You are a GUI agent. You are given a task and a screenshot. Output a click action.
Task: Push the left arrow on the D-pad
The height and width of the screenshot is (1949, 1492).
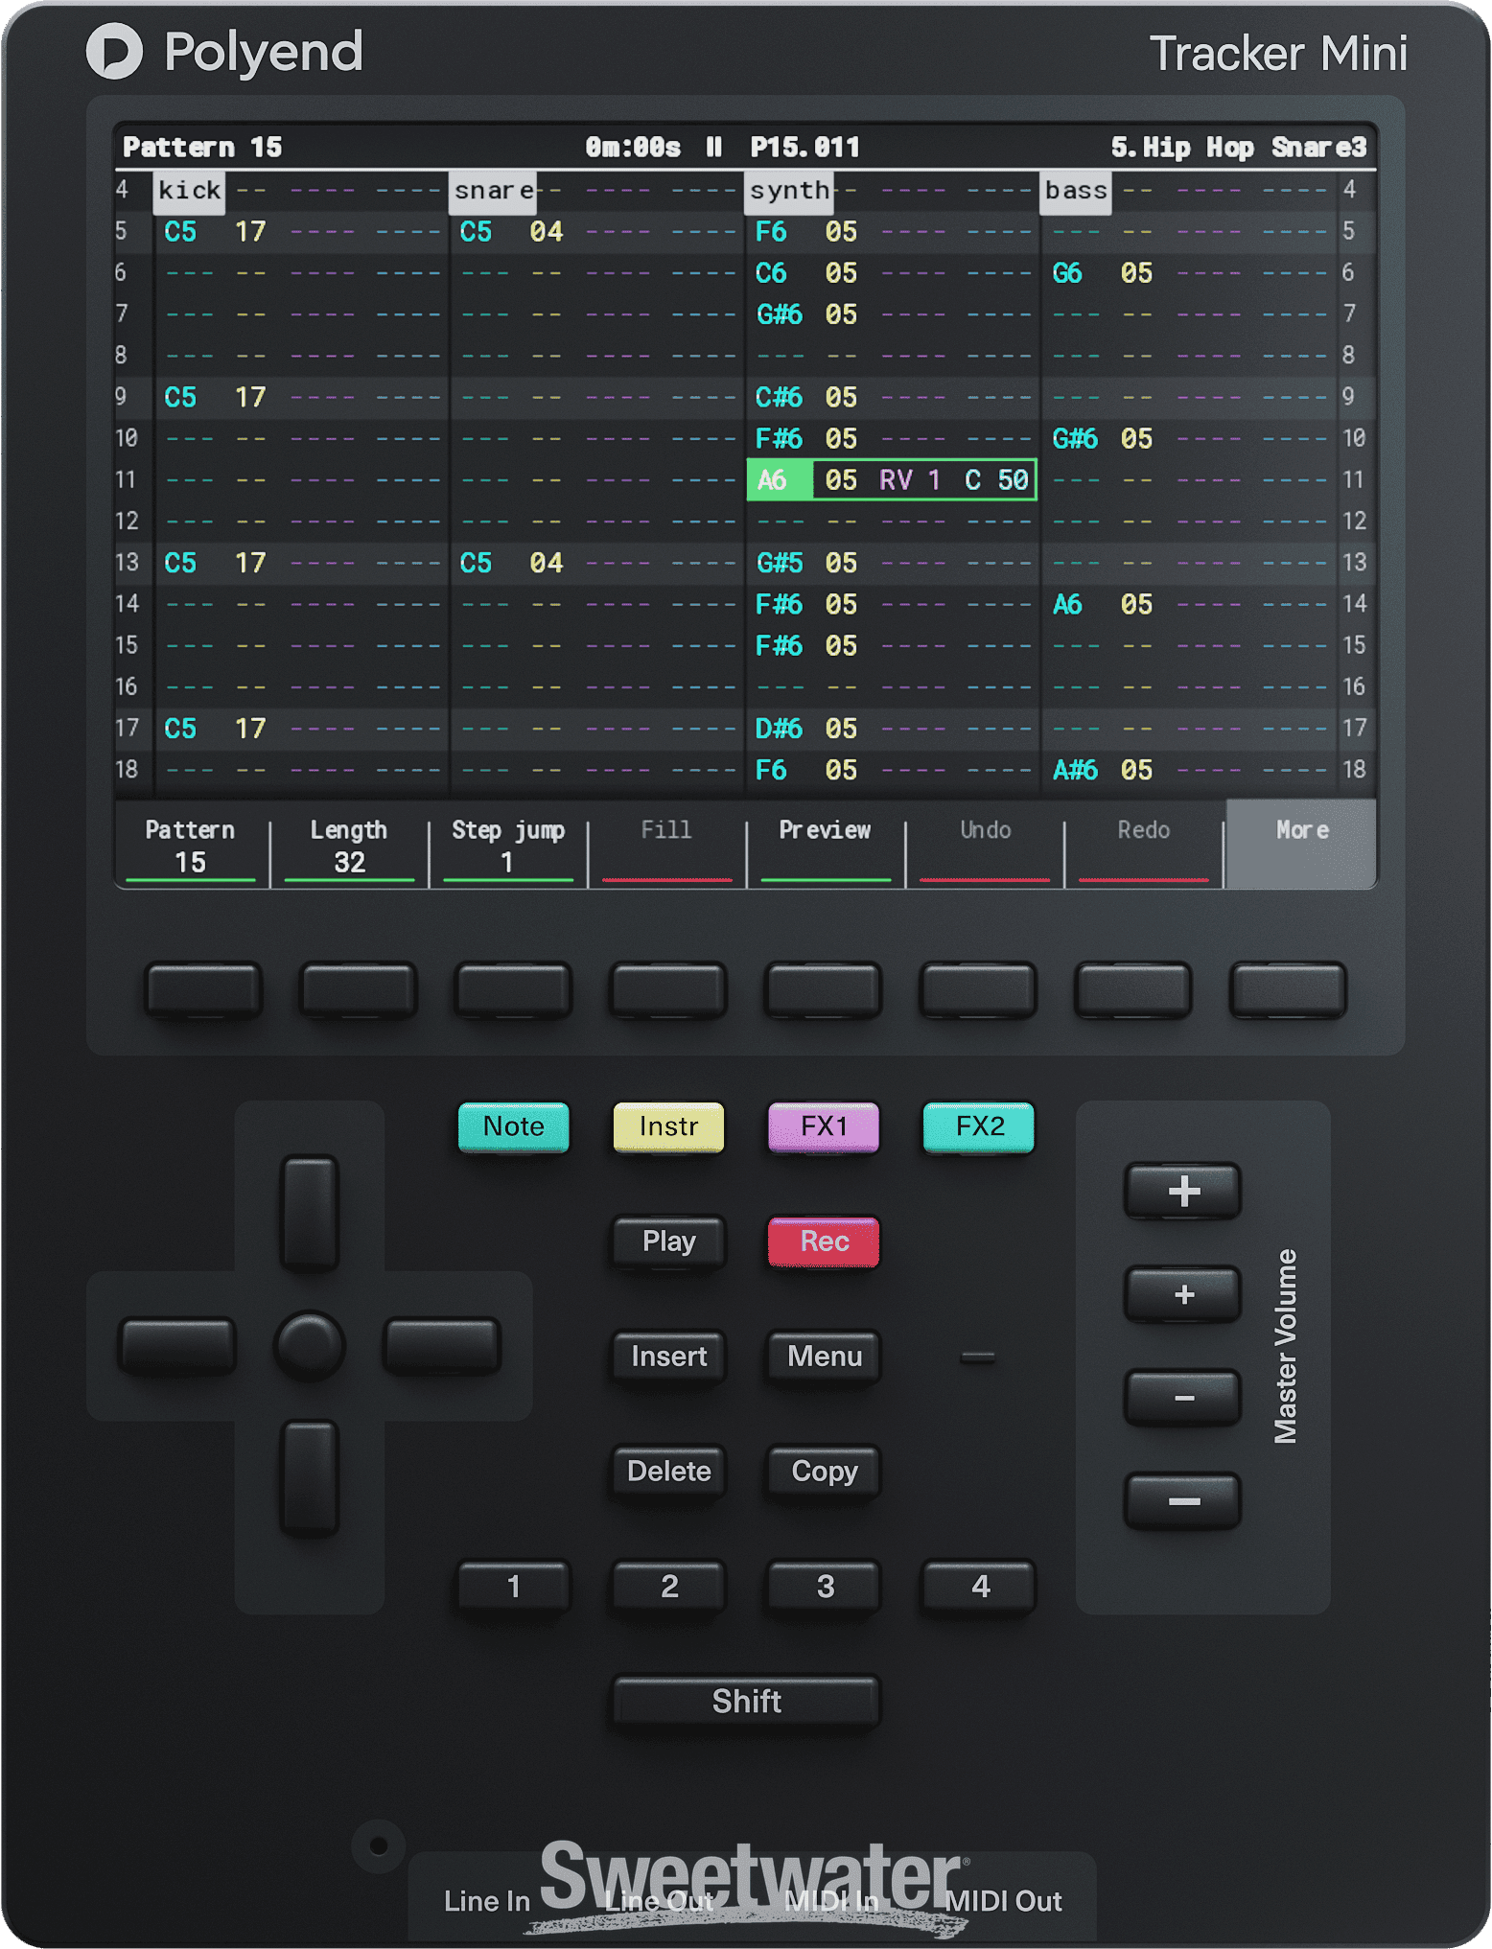tap(177, 1346)
